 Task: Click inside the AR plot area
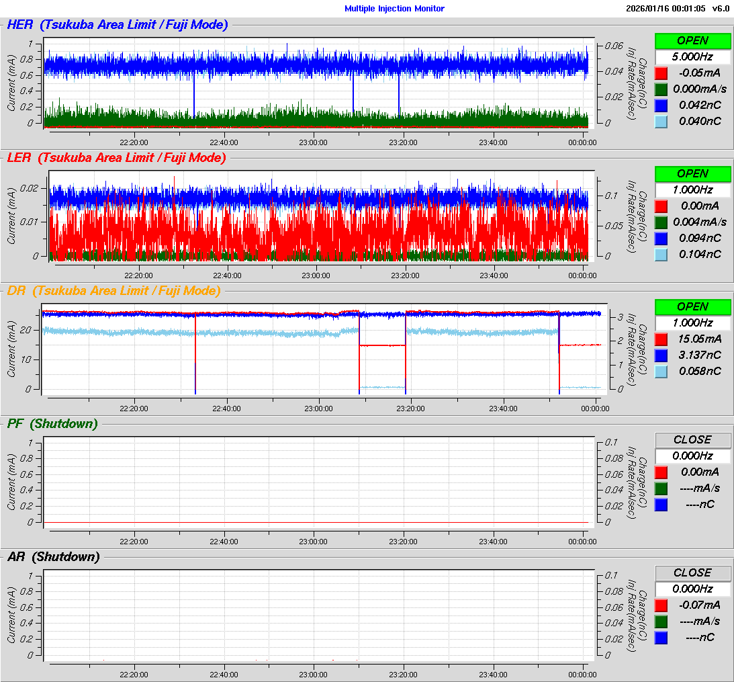coord(318,615)
